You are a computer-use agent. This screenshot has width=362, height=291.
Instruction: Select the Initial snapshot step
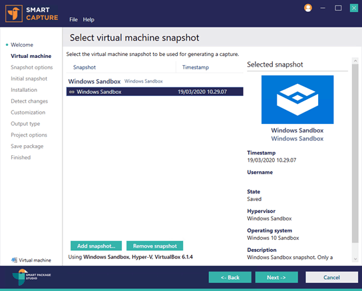(29, 79)
